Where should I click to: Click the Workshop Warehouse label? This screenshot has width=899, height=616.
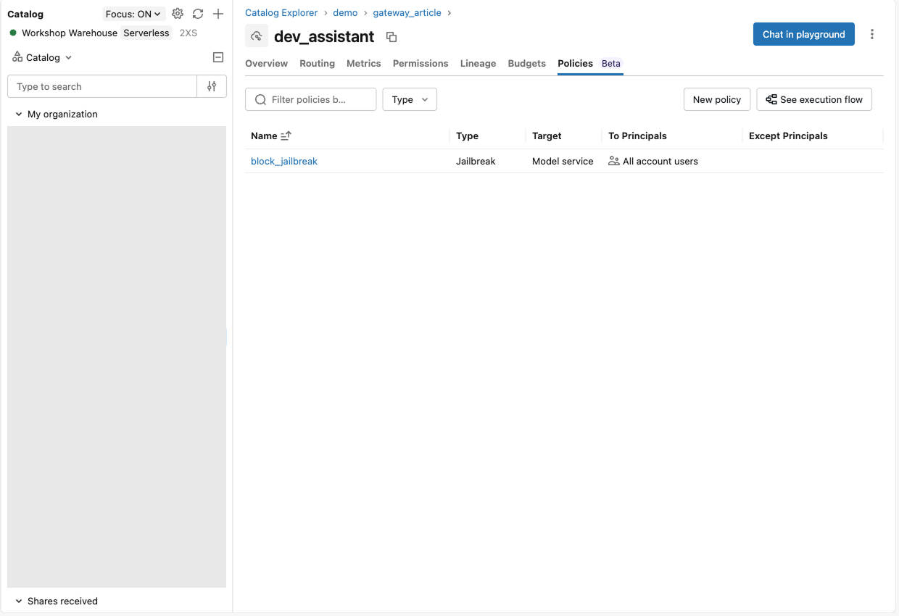point(70,33)
